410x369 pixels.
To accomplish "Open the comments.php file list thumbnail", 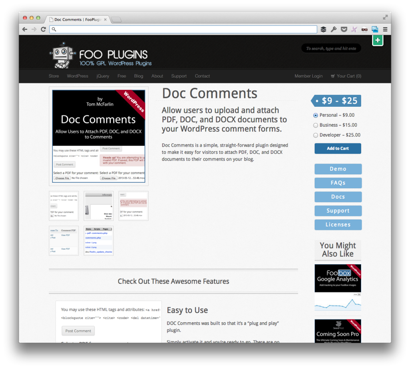I will (98, 241).
